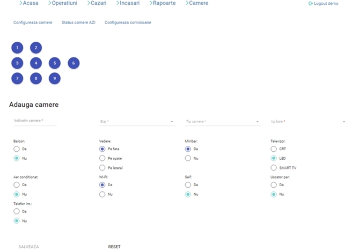The width and height of the screenshot is (352, 251).
Task: Open the tip baie dropdown
Action: (x=307, y=122)
